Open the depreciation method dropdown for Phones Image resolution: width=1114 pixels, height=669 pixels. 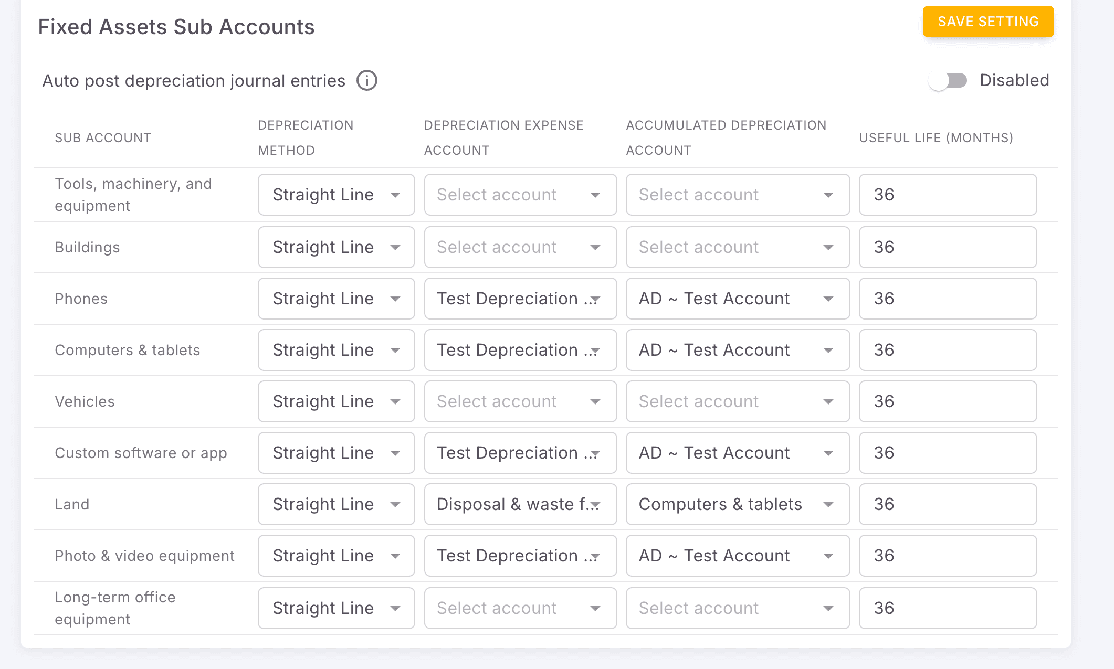coord(335,299)
